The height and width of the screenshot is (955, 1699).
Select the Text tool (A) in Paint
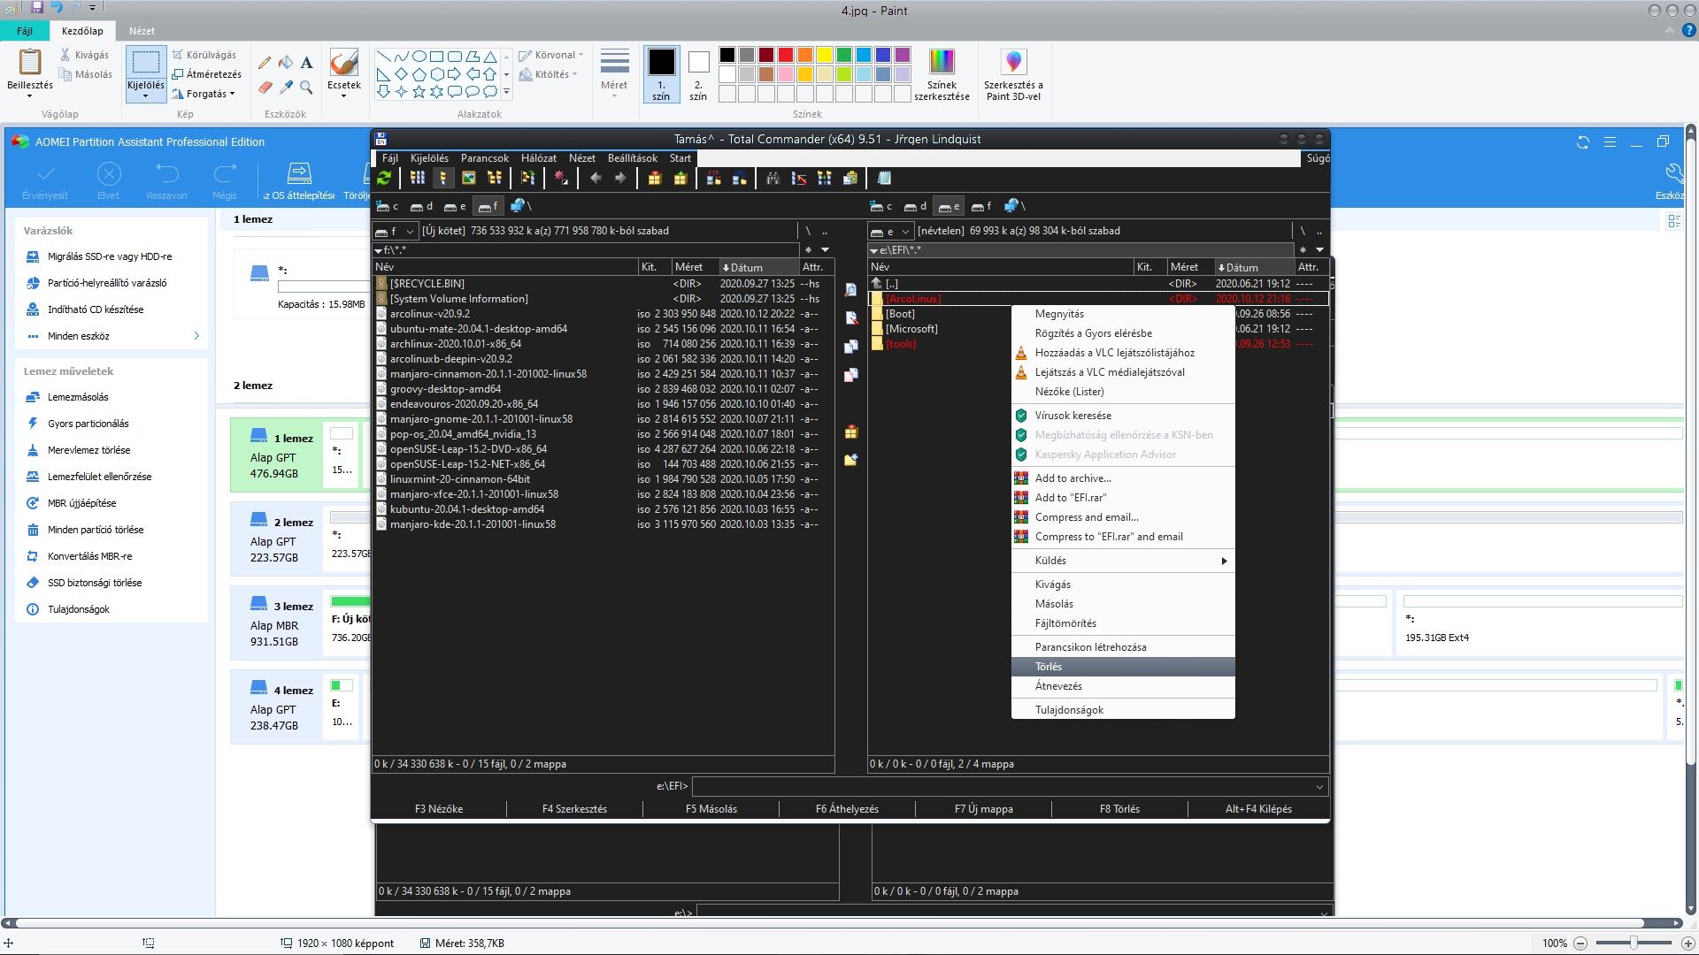(306, 63)
